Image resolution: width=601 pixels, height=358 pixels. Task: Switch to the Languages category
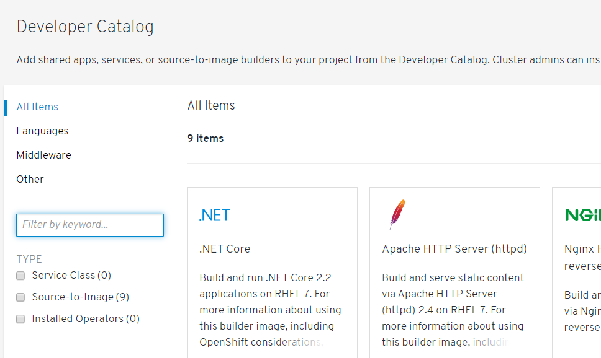(x=42, y=131)
